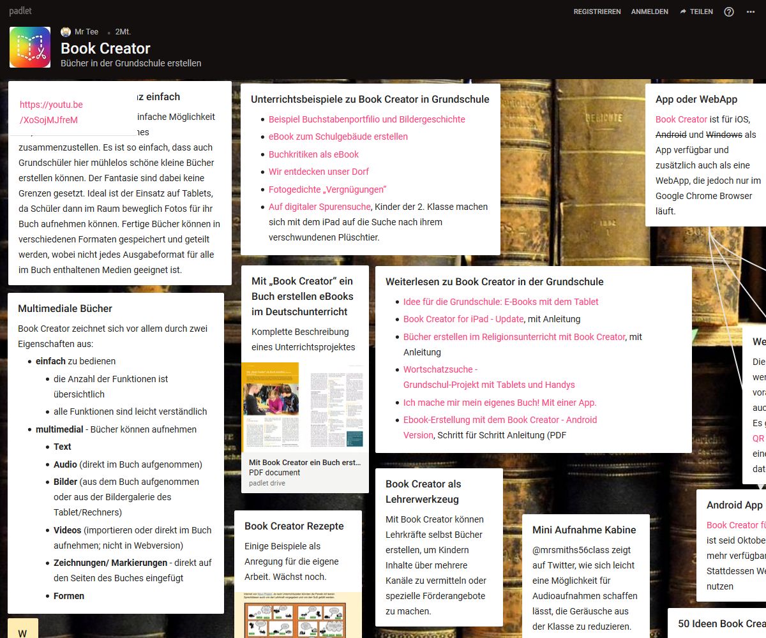Viewport: 766px width, 638px height.
Task: Open Fotogedichte „Vergnügungen“ link
Action: (x=327, y=189)
